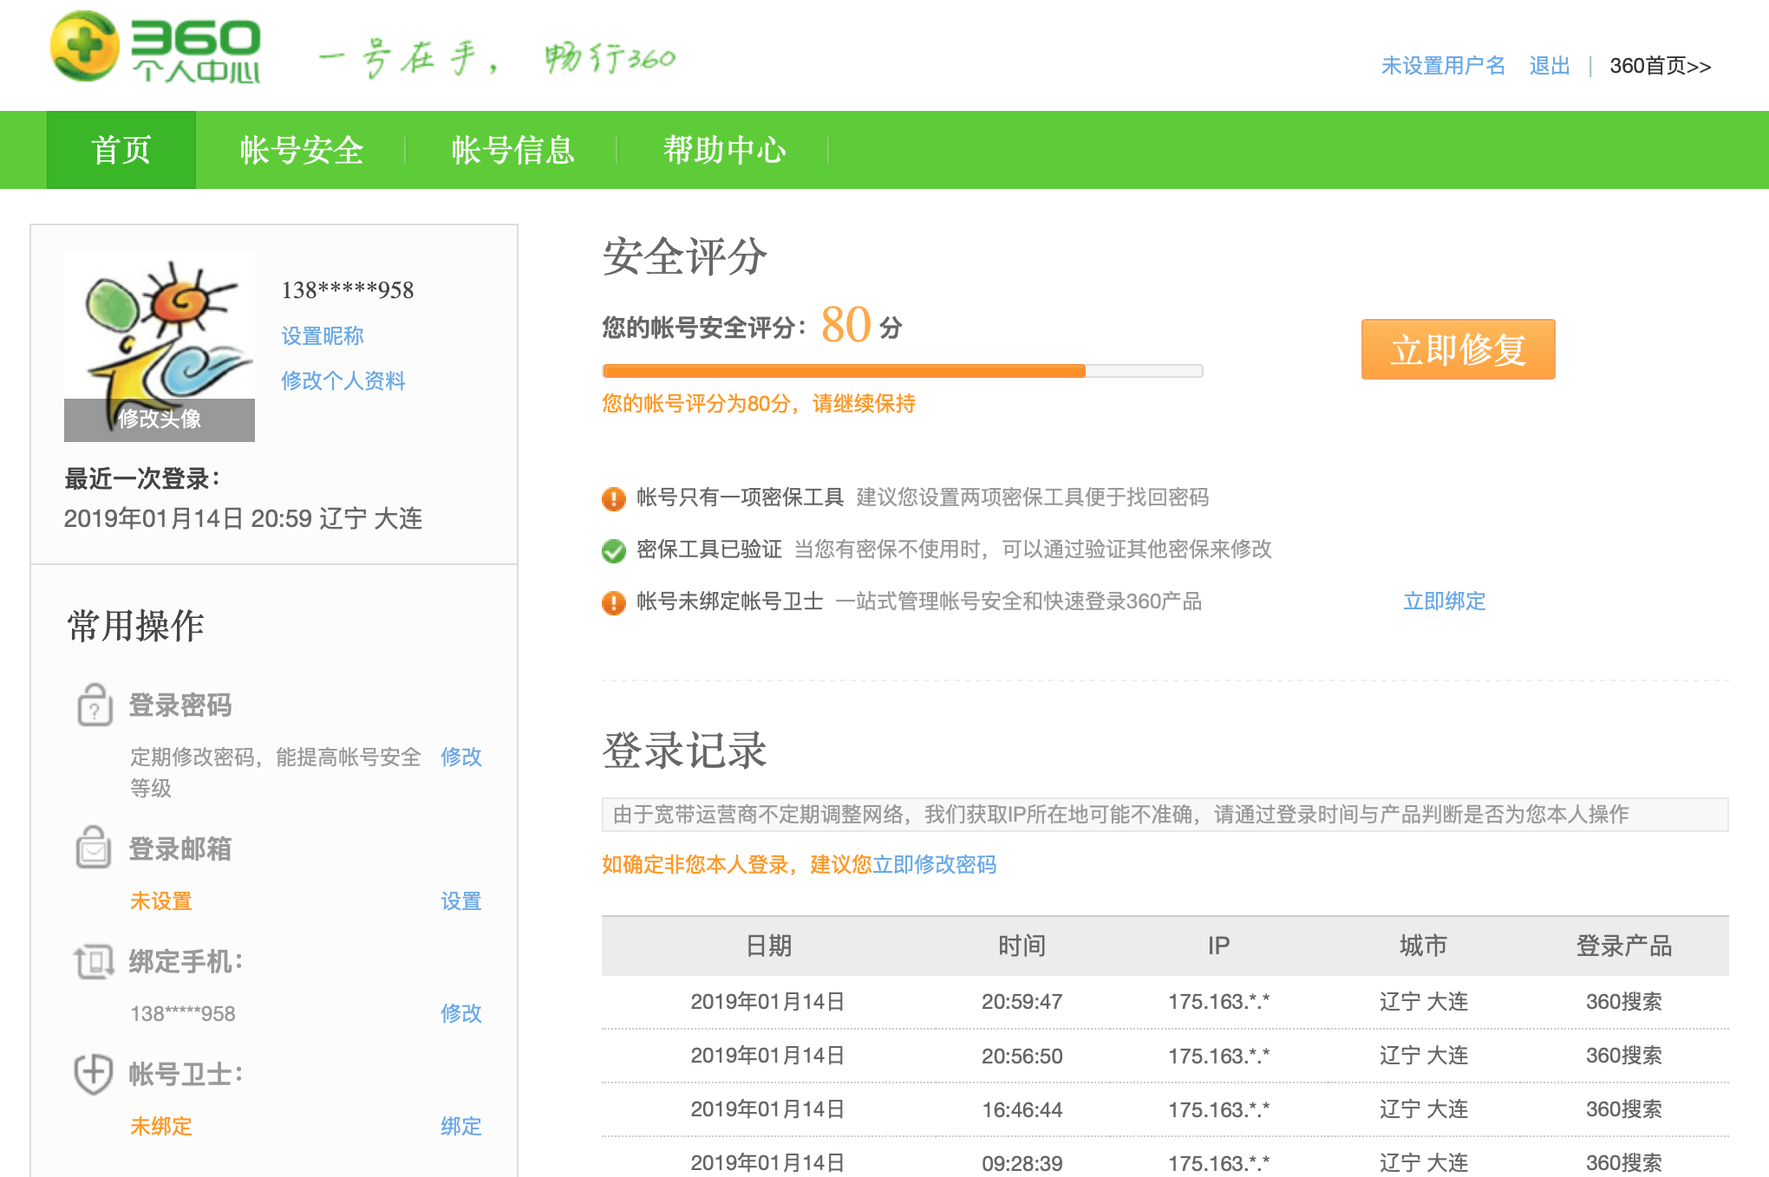
Task: Switch to the 帐号安全 tab
Action: (302, 149)
